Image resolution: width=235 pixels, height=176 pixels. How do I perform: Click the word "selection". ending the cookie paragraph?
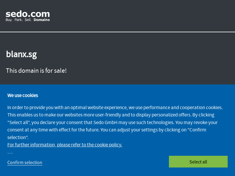point(18,137)
